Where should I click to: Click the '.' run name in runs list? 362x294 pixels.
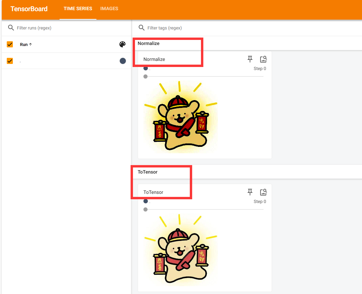[x=20, y=62]
